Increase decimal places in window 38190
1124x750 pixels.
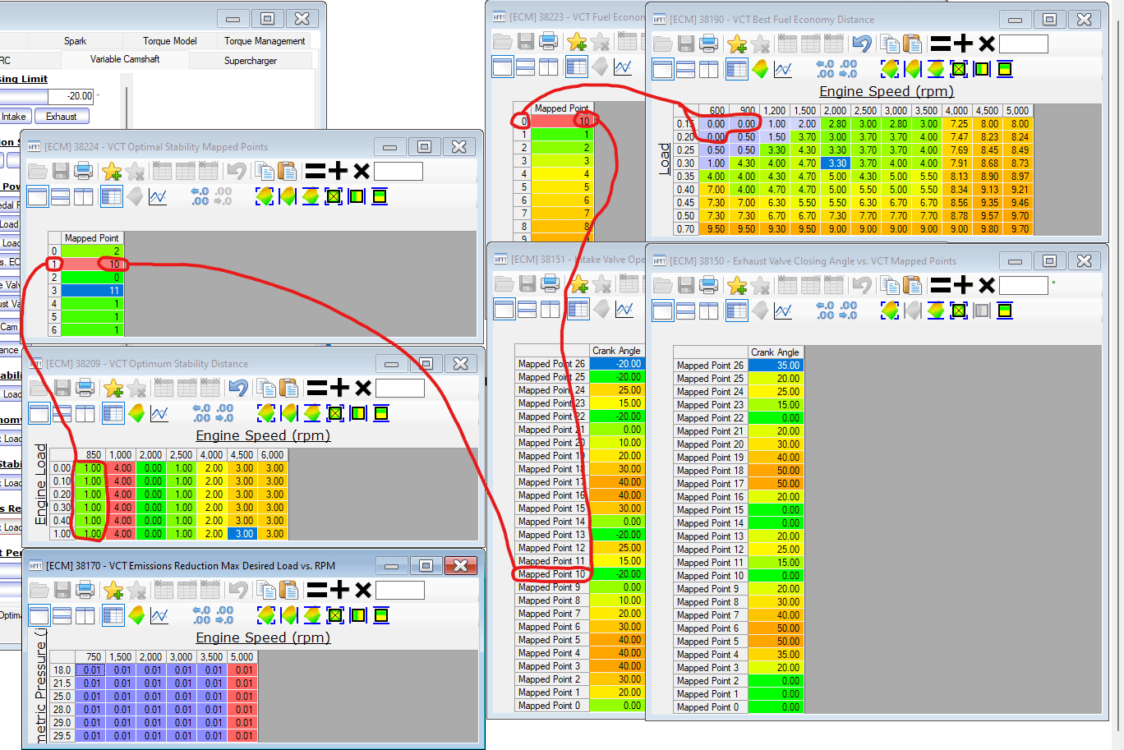[825, 69]
